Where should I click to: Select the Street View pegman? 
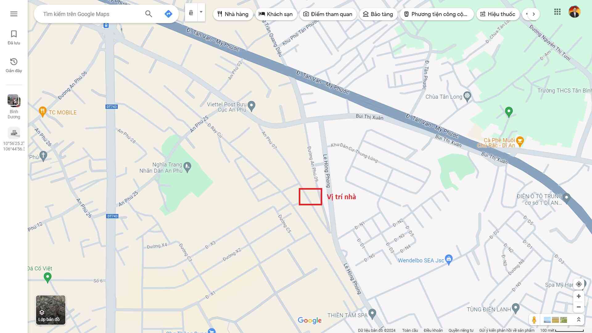point(534,320)
